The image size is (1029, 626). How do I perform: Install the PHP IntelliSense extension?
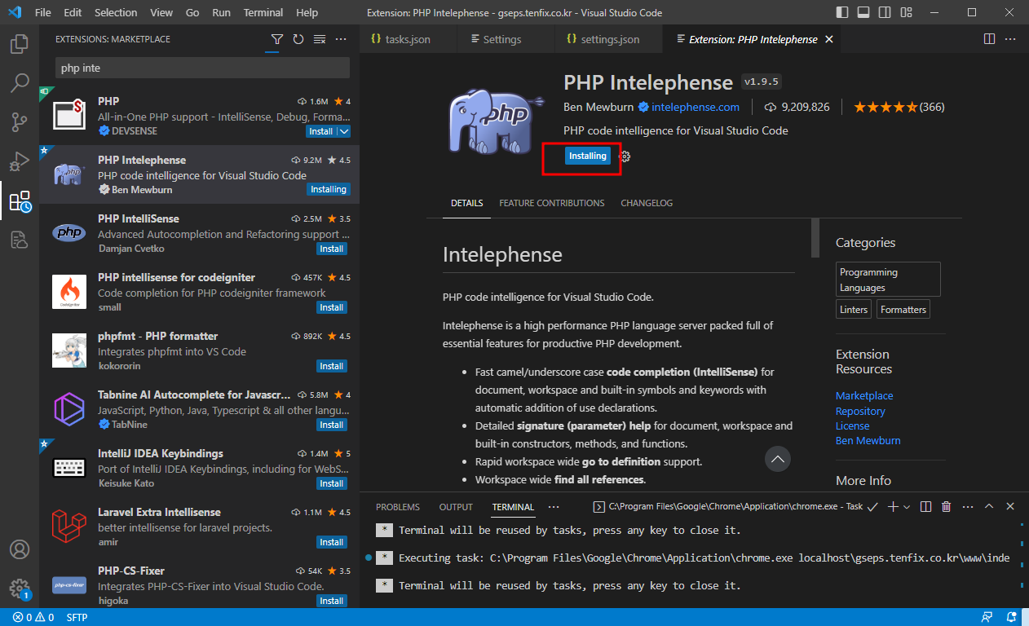coord(331,249)
